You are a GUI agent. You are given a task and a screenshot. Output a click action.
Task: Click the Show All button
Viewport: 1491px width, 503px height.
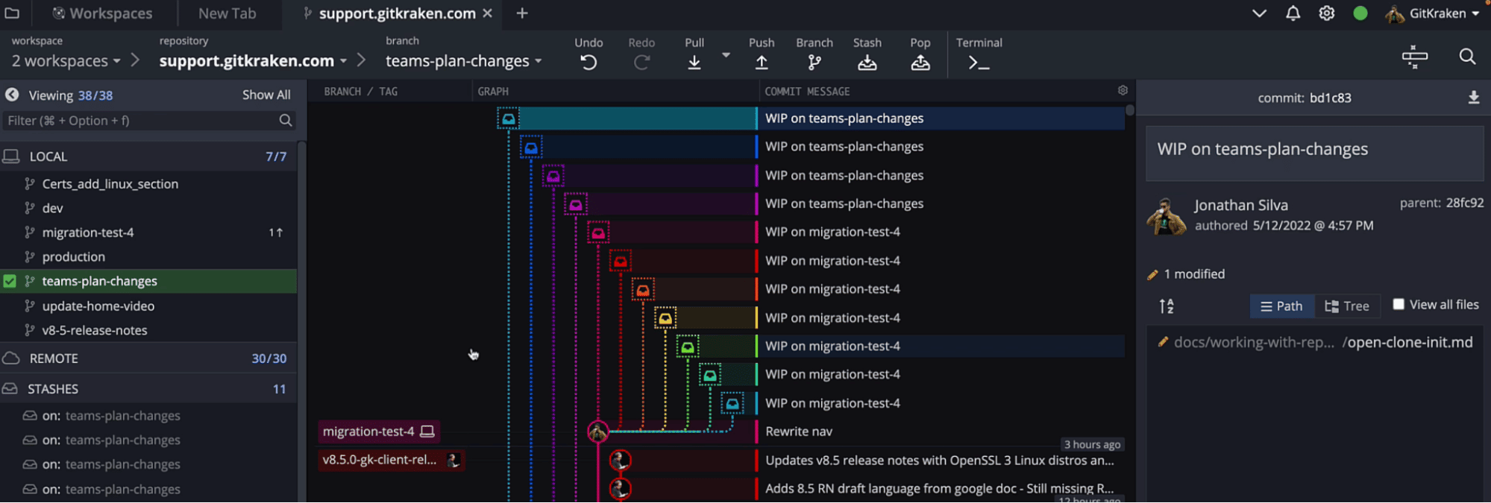pos(266,95)
